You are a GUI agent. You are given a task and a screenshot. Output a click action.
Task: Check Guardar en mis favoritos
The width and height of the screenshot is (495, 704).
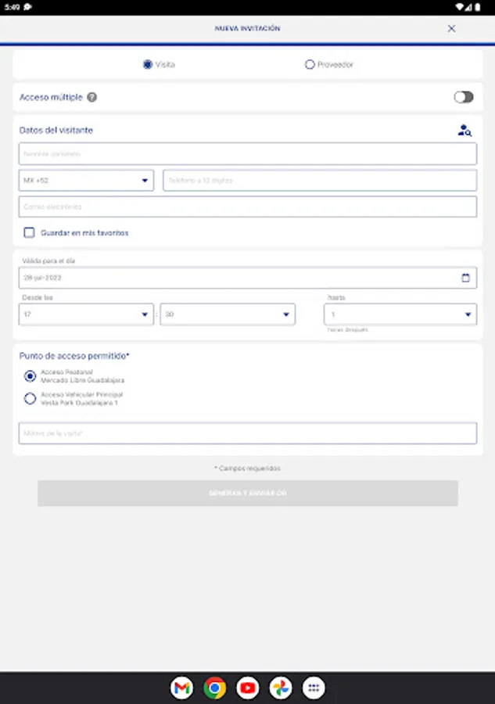tap(30, 233)
